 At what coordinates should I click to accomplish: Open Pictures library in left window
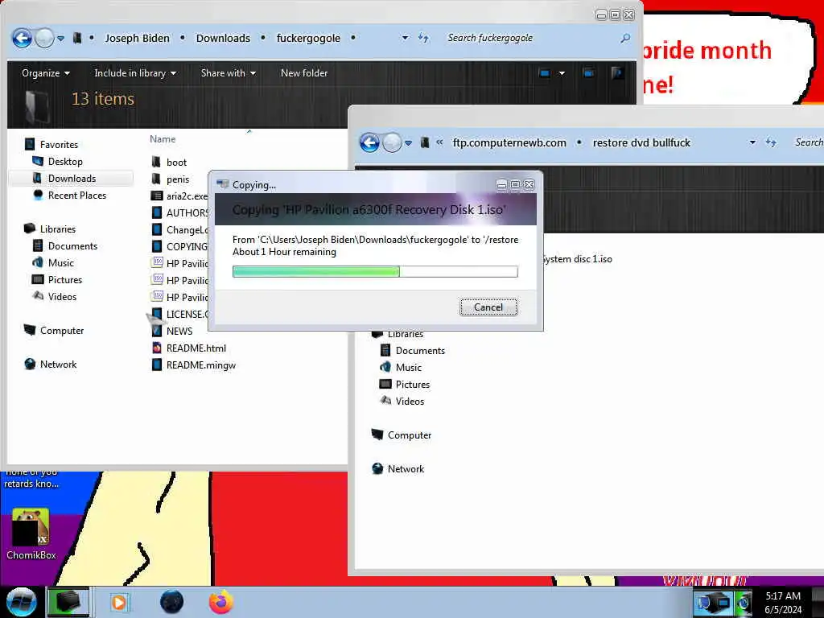tap(65, 279)
